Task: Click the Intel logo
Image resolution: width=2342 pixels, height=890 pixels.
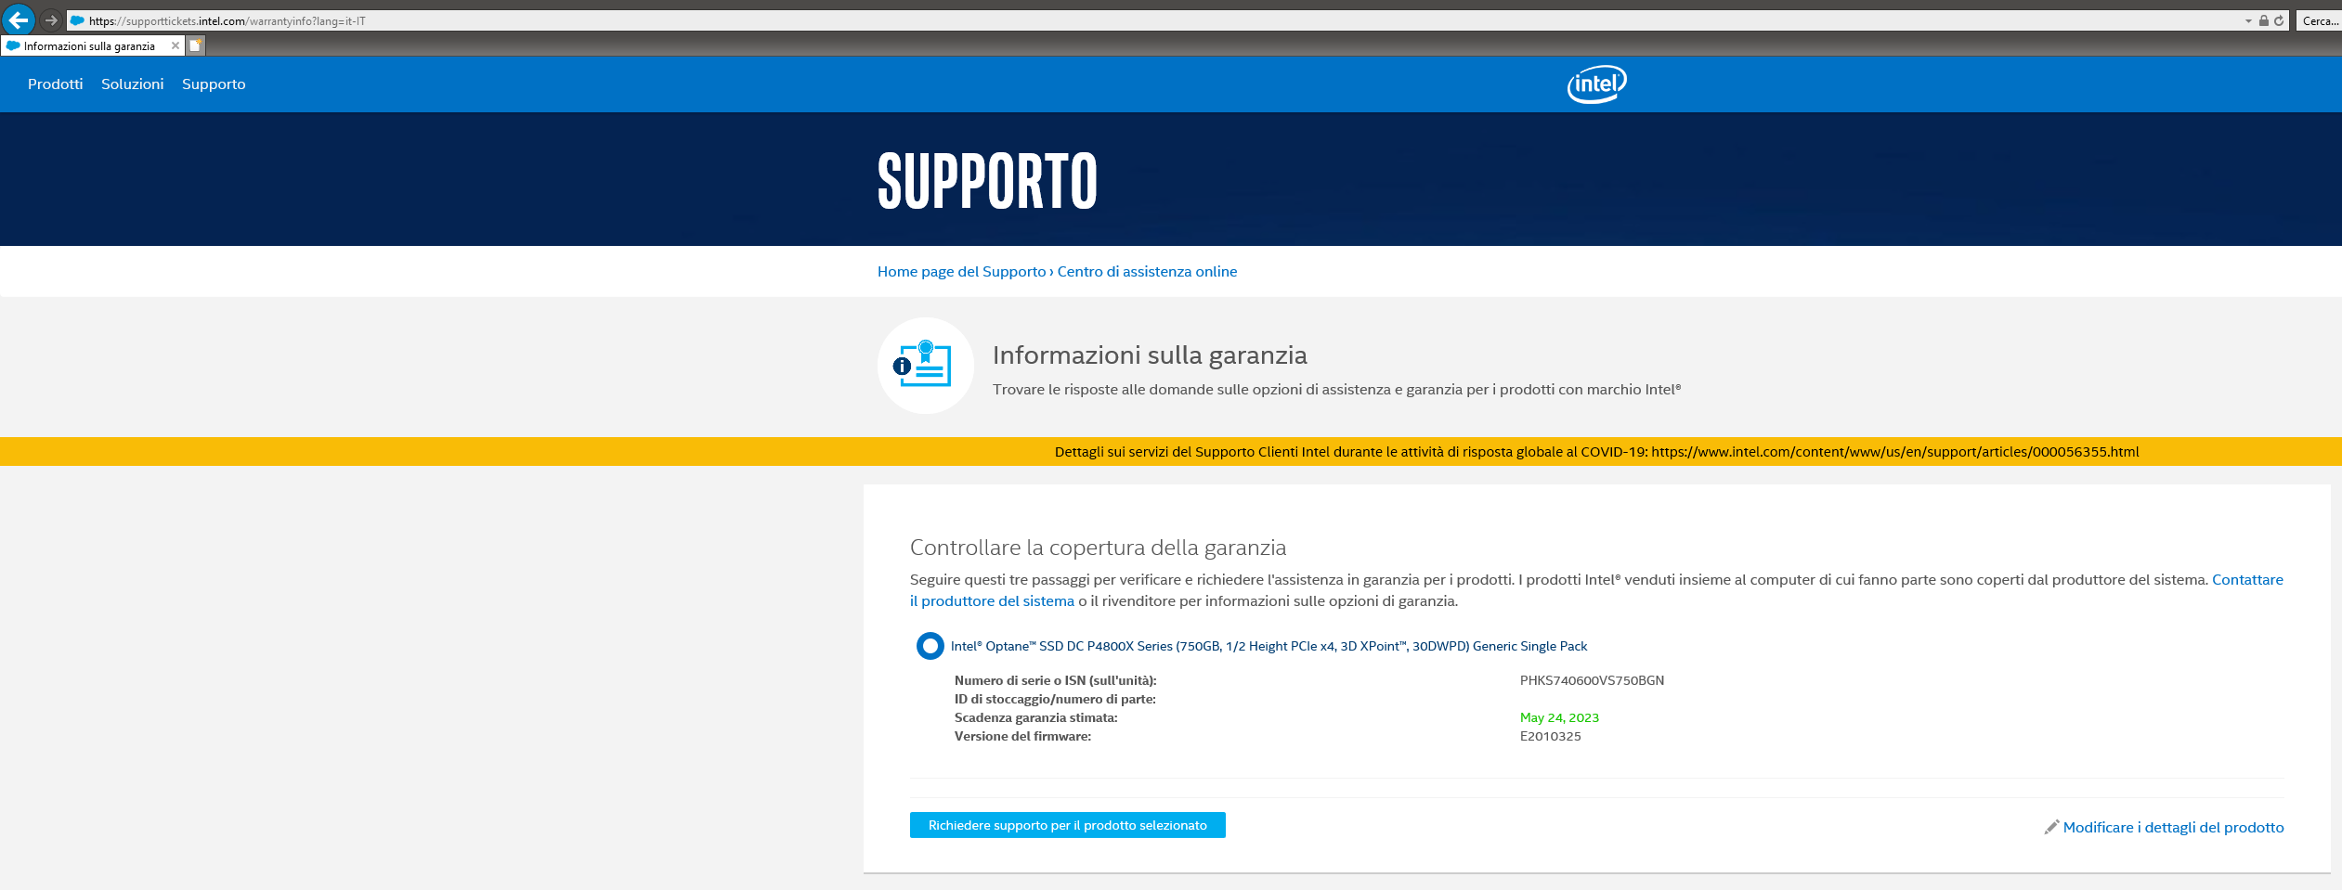Action: pos(1596,84)
